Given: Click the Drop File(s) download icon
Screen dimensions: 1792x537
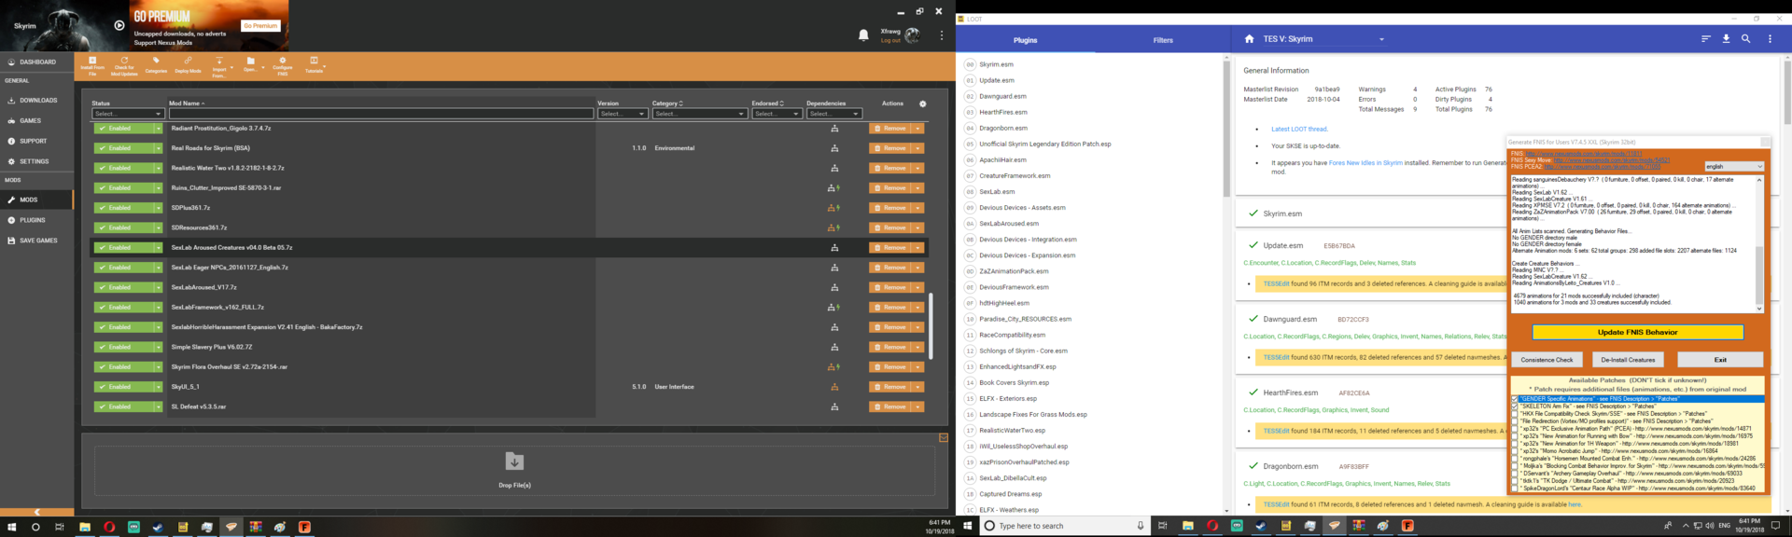Looking at the screenshot, I should pyautogui.click(x=514, y=461).
